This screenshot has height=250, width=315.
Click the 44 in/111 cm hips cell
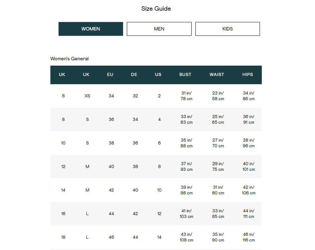click(x=249, y=214)
